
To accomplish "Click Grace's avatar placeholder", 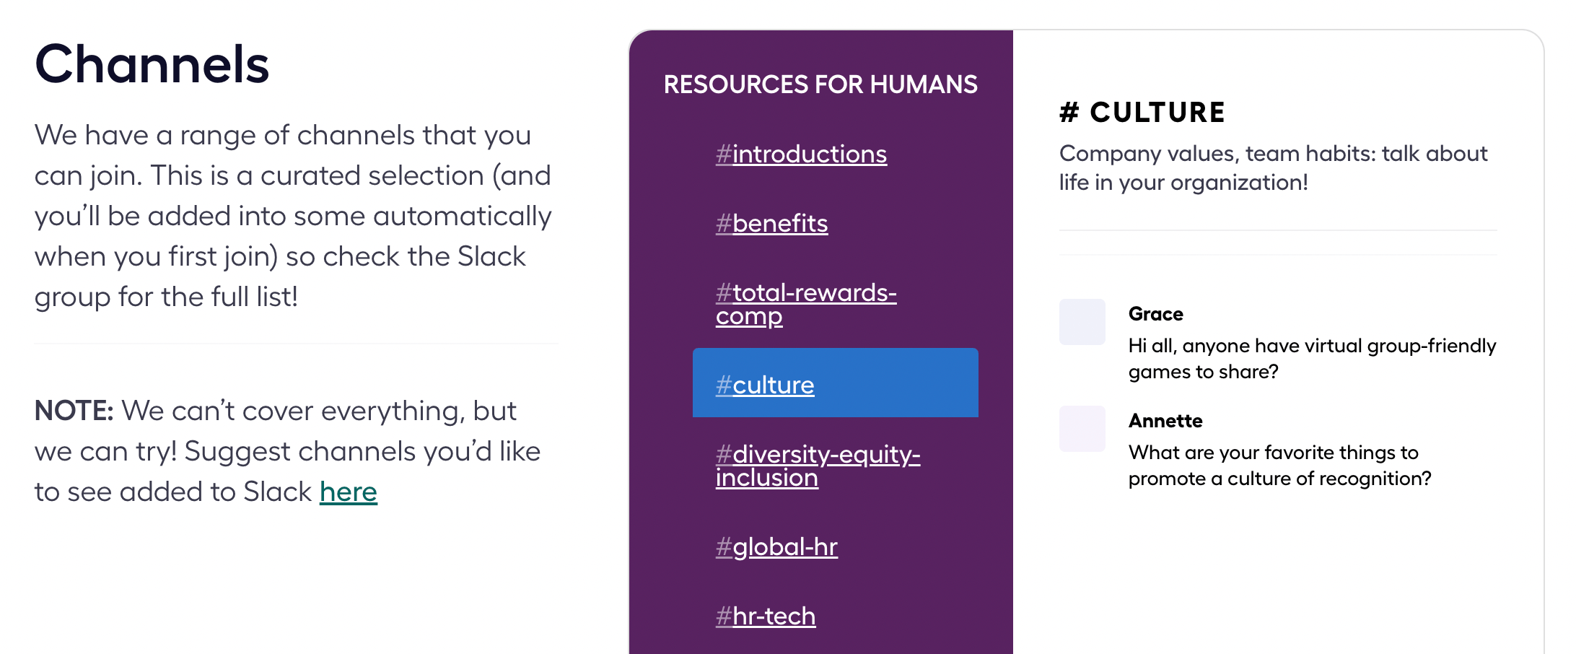I will click(x=1082, y=322).
